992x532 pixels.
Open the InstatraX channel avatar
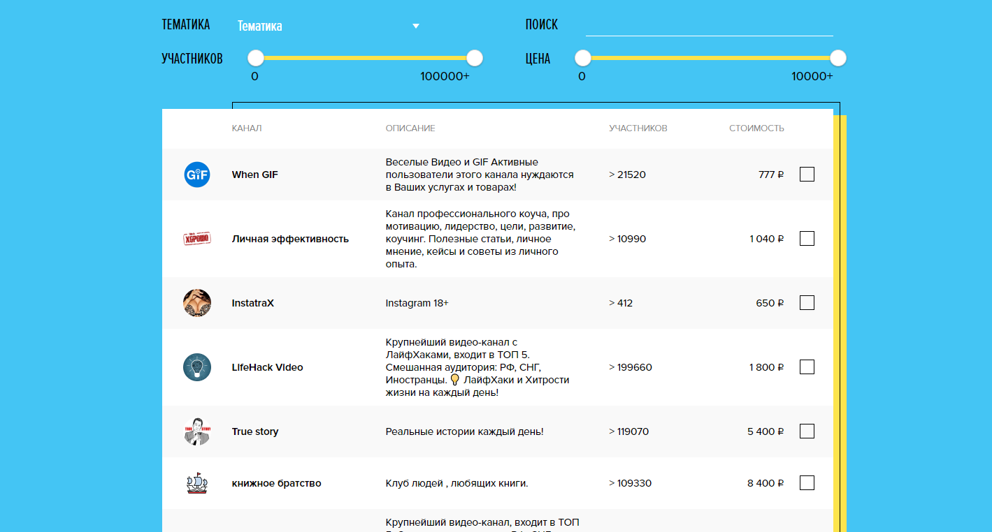197,303
